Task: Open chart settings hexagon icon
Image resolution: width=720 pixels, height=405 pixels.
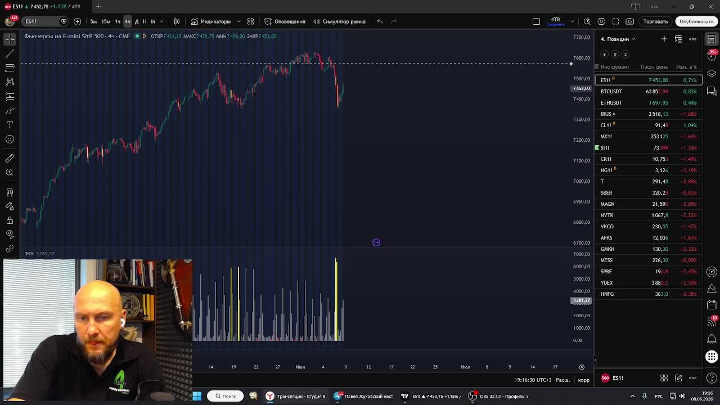Action: click(x=601, y=21)
